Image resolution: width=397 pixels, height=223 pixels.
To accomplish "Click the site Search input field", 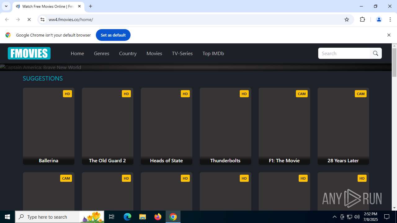I will 344,53.
